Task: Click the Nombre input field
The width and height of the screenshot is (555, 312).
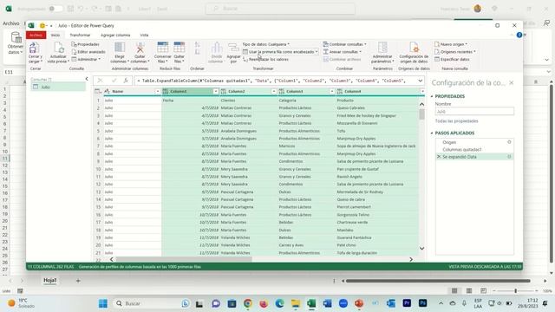Action: click(474, 112)
